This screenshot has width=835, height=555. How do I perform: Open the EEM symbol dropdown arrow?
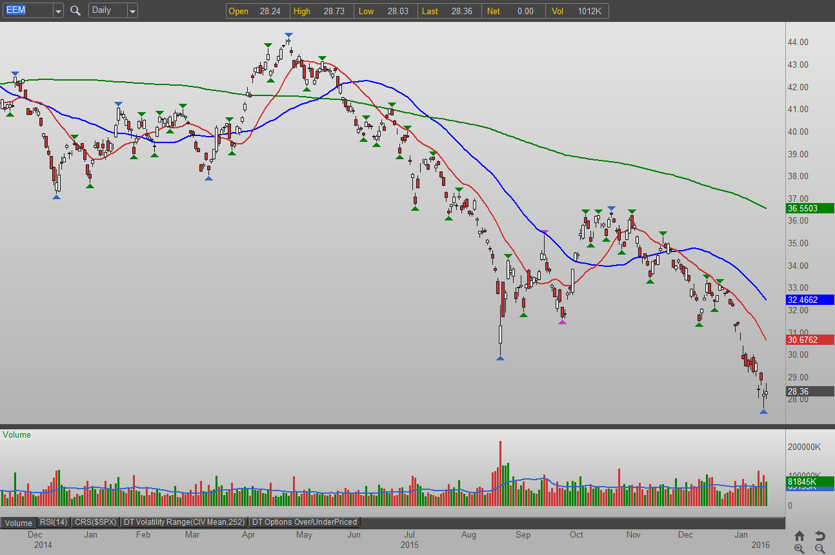pyautogui.click(x=58, y=11)
